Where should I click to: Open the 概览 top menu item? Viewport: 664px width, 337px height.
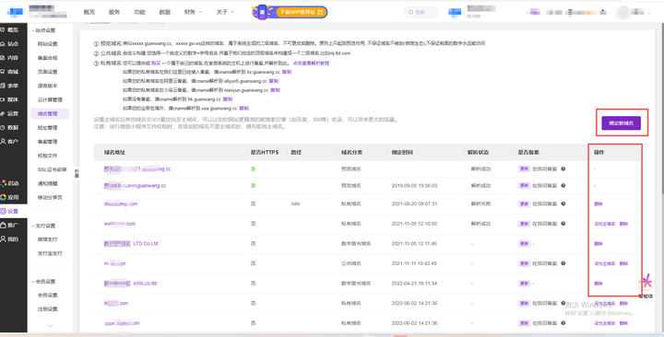(x=89, y=12)
